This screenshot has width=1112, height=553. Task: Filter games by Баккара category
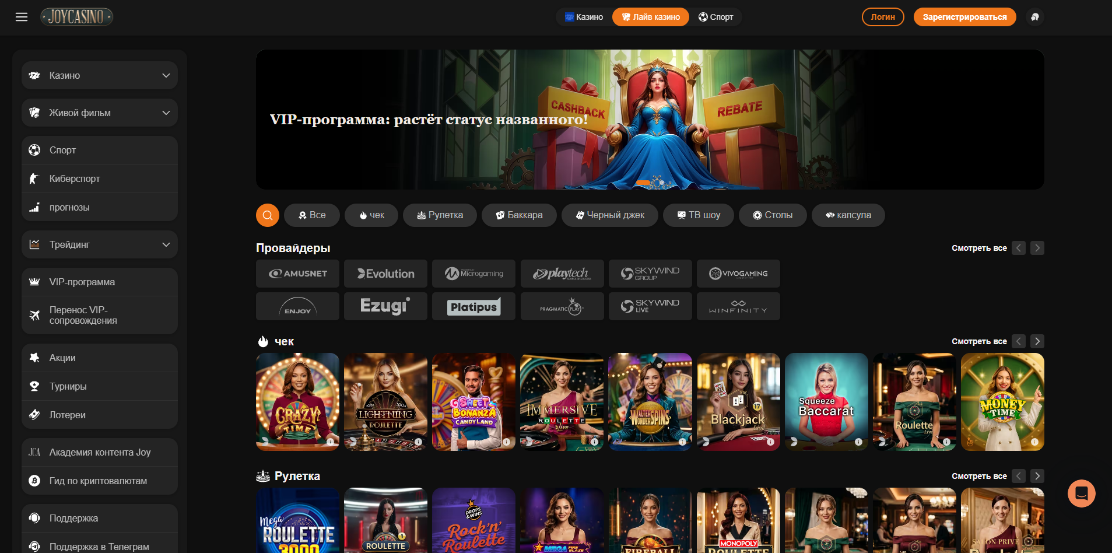pos(519,215)
